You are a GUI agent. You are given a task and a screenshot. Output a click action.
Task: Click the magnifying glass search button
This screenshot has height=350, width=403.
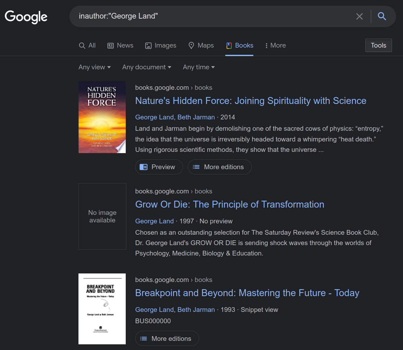click(382, 16)
